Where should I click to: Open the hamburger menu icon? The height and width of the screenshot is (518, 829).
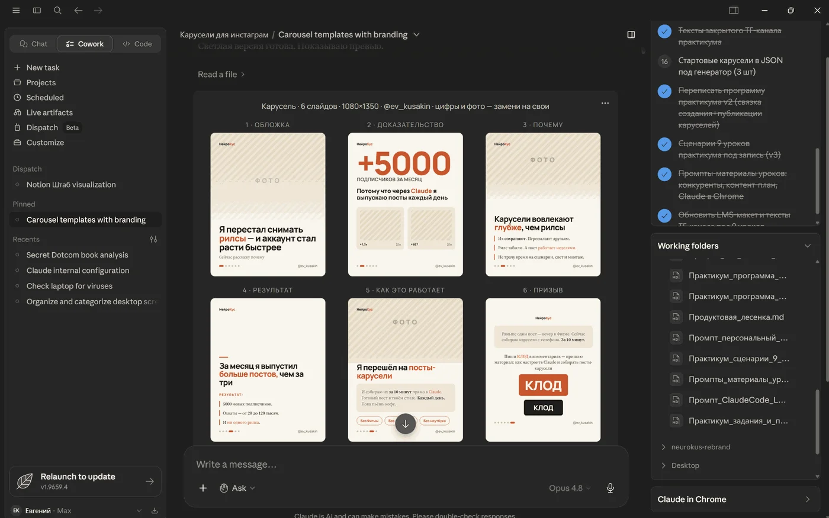[x=16, y=10]
